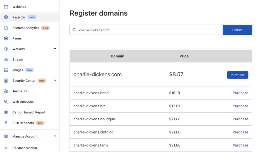Click the Account Analytics page icon
The height and width of the screenshot is (152, 258).
[x=6, y=28]
